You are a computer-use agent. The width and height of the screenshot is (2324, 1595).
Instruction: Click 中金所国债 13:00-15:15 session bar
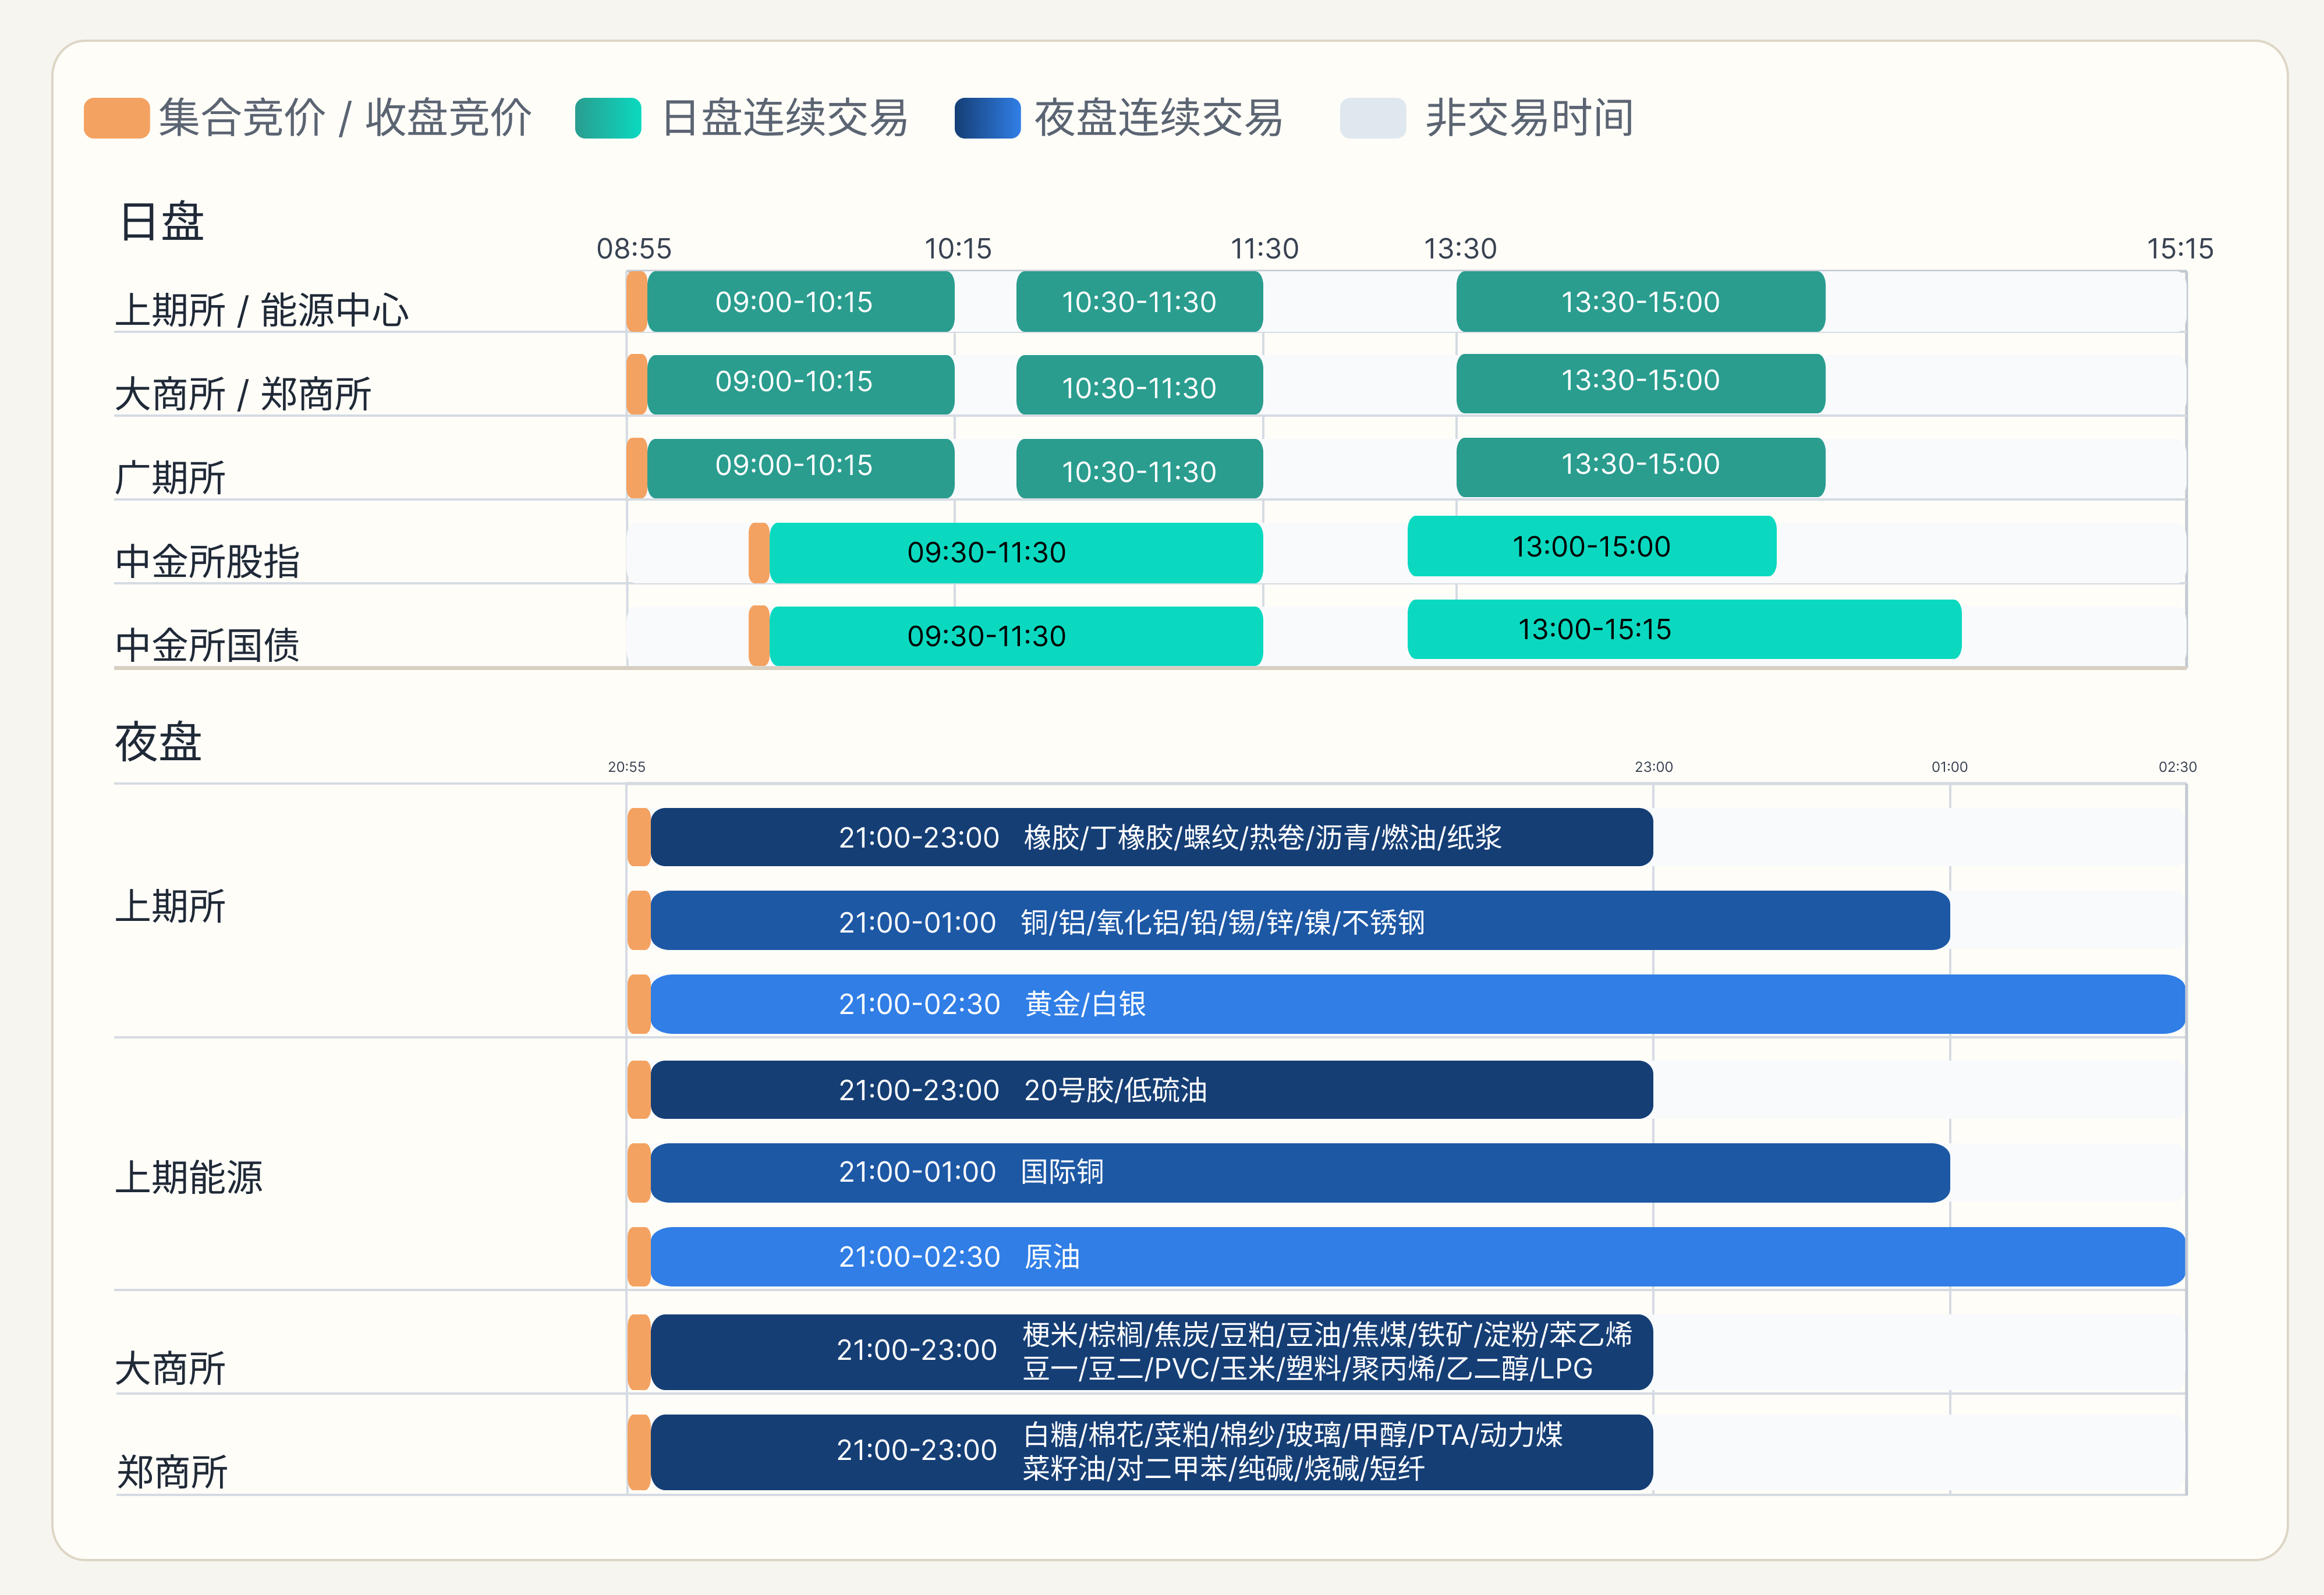click(x=1683, y=629)
